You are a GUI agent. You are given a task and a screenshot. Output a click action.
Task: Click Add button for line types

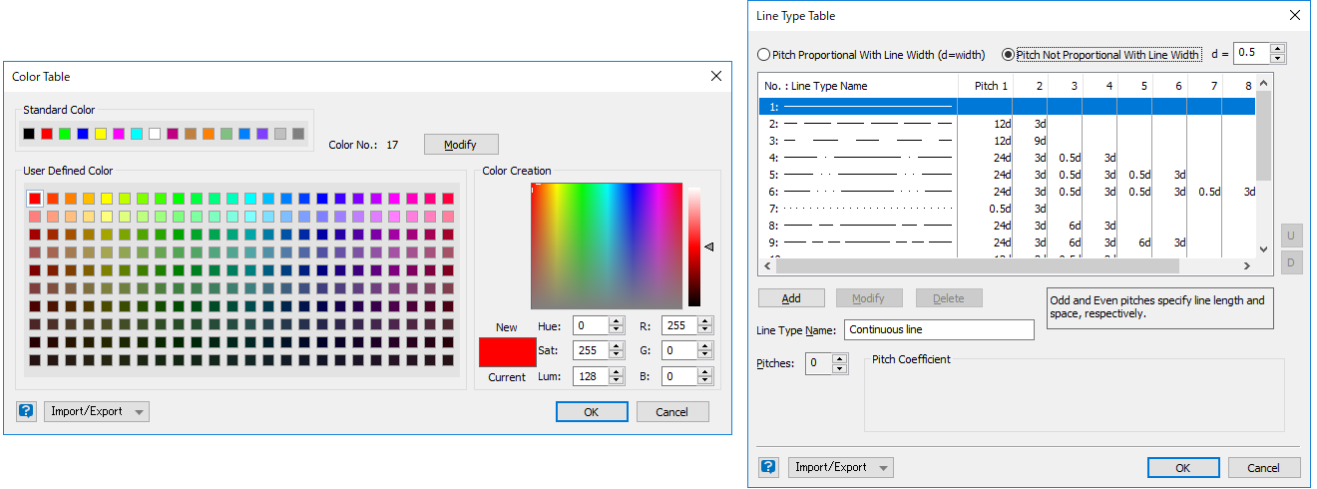pyautogui.click(x=791, y=297)
